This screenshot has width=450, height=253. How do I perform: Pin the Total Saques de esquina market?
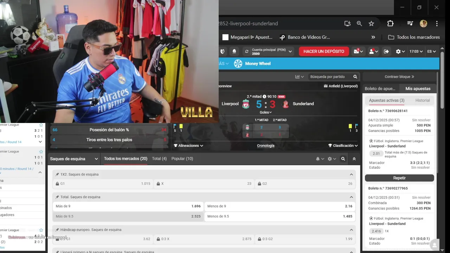[x=57, y=197]
